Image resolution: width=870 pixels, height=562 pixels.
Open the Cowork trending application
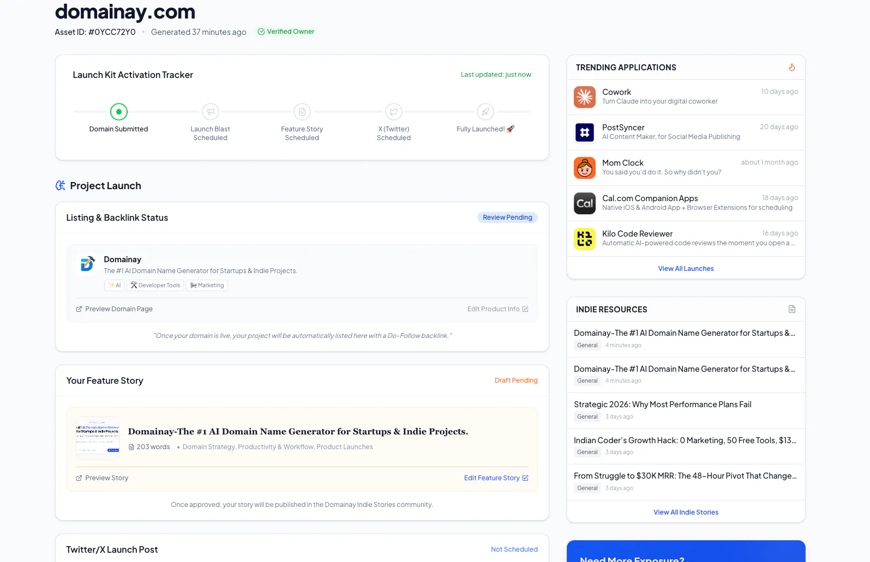(x=686, y=97)
